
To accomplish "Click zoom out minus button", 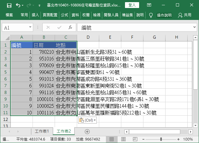I will (x=143, y=139).
